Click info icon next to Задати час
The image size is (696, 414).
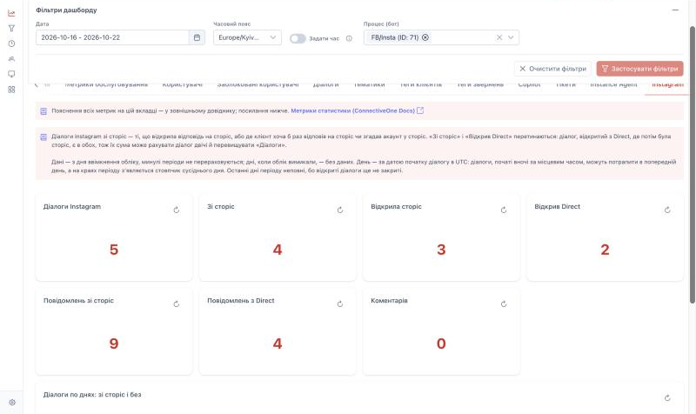[349, 38]
